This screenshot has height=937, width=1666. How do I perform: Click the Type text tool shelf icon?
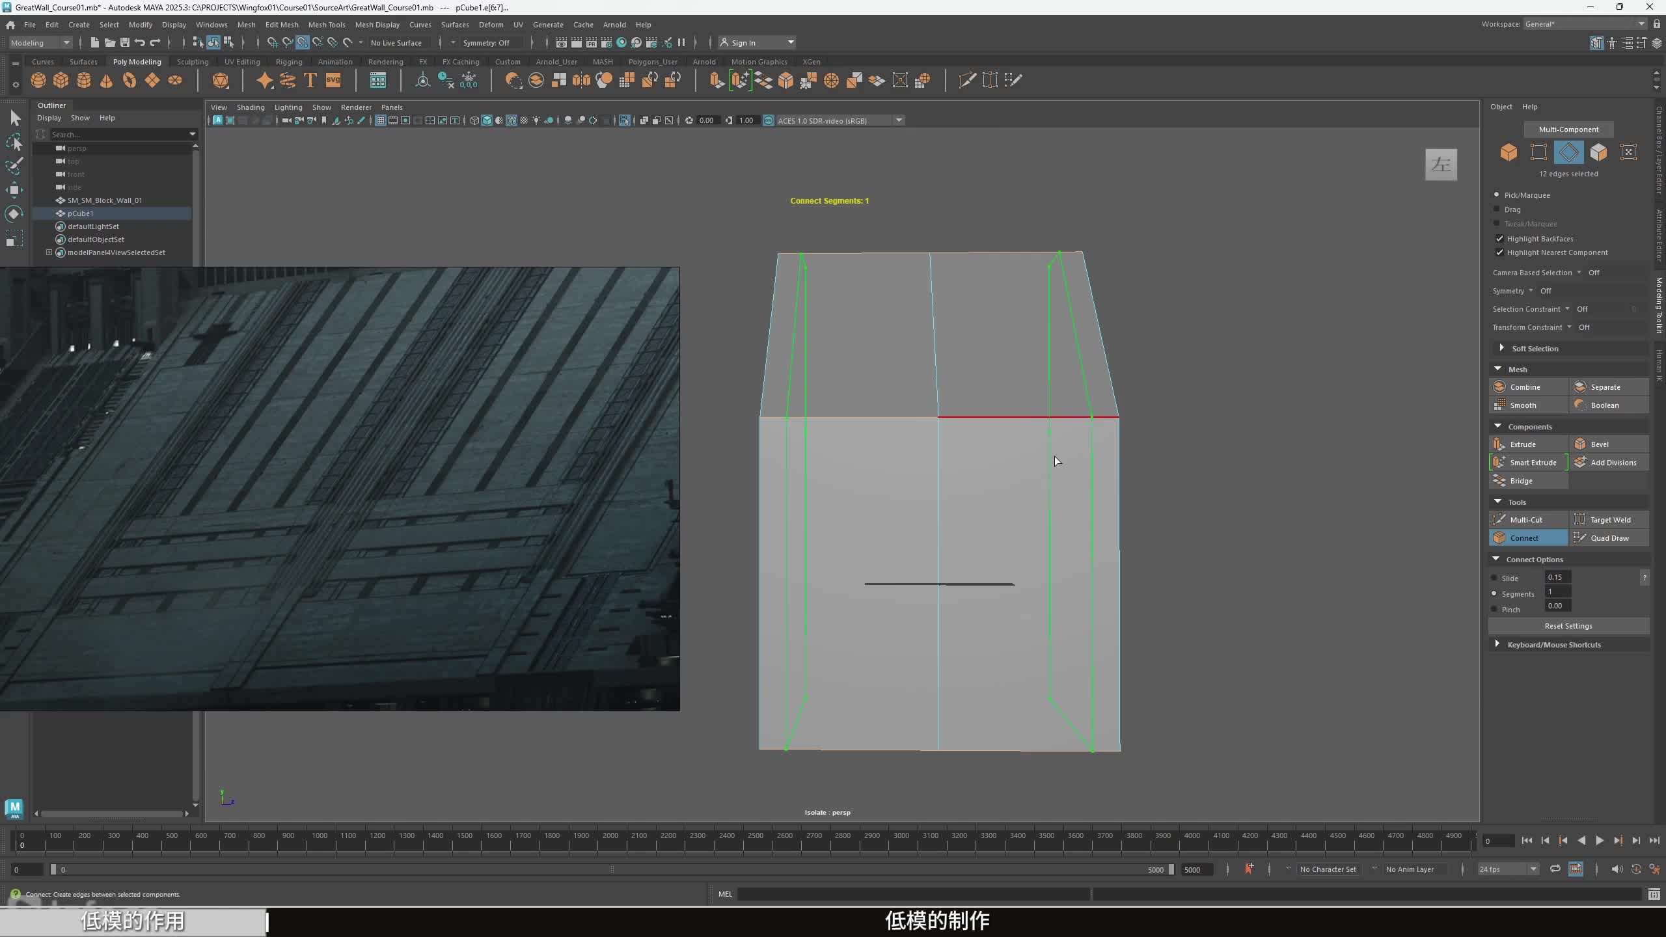310,80
